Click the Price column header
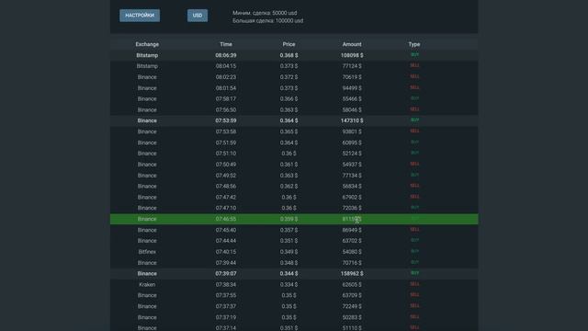This screenshot has height=331, width=588. tap(288, 44)
